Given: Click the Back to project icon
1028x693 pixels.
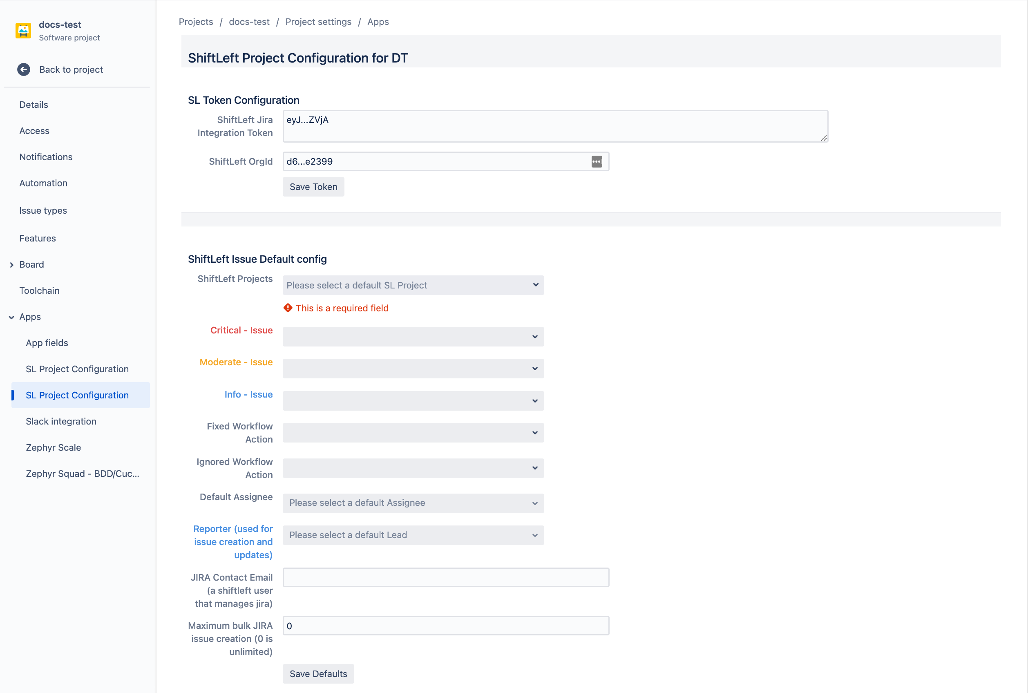Looking at the screenshot, I should [24, 69].
